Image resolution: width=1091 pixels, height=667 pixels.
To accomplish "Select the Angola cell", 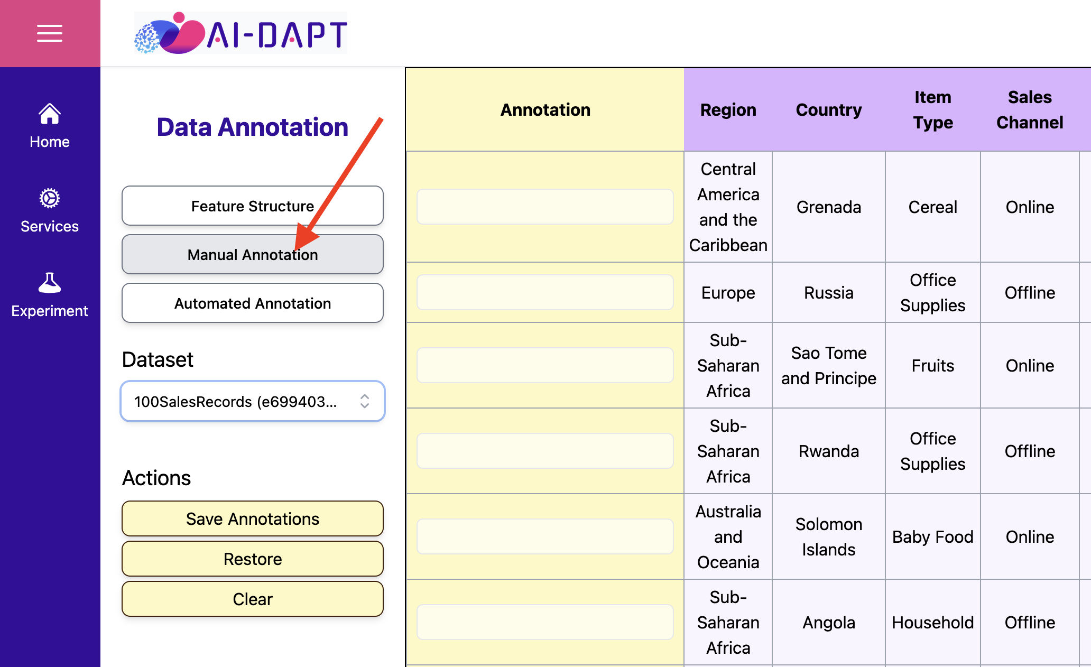I will point(829,622).
